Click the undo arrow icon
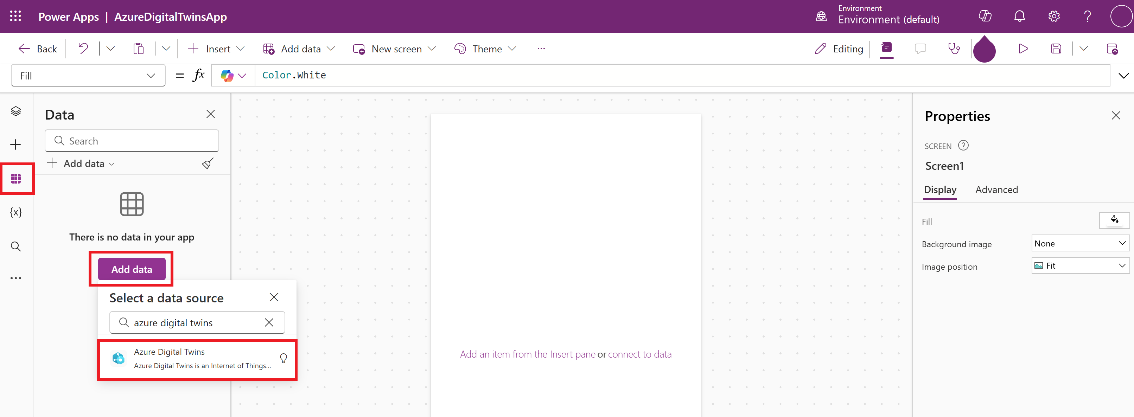 pyautogui.click(x=83, y=49)
